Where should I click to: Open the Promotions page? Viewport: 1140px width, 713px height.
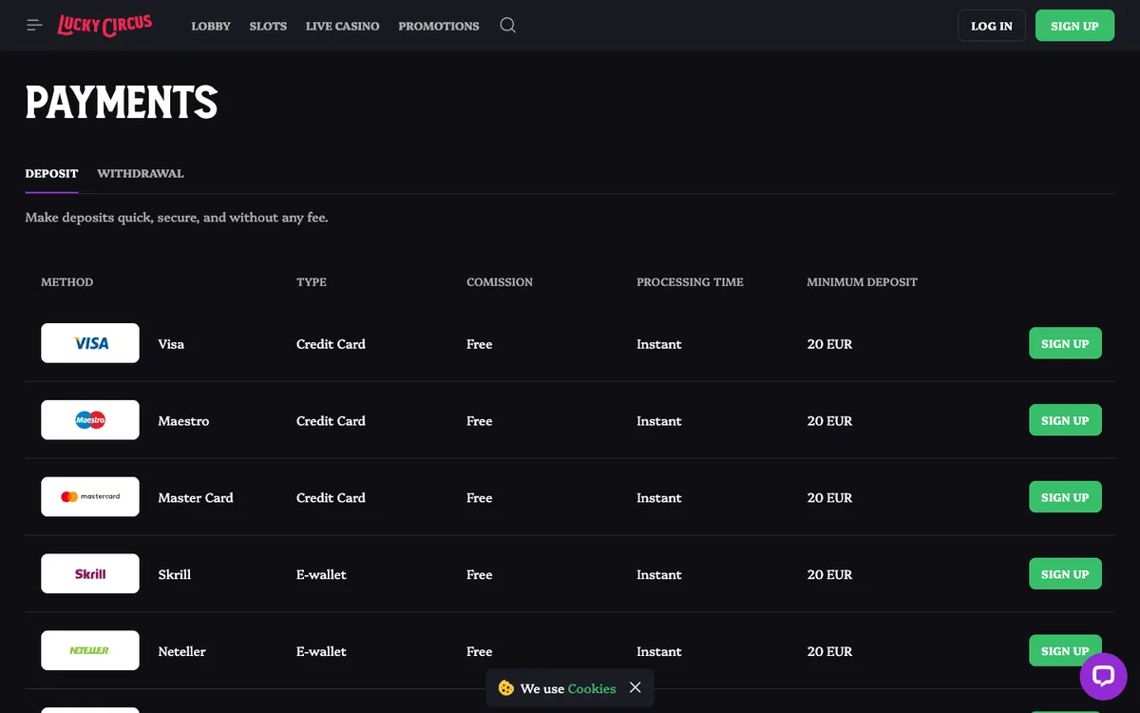point(439,27)
